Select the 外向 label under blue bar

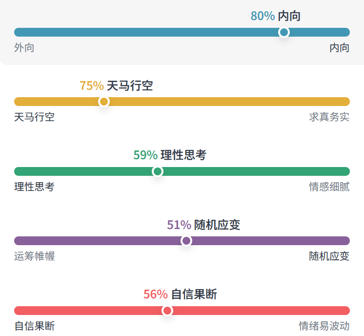pyautogui.click(x=24, y=48)
